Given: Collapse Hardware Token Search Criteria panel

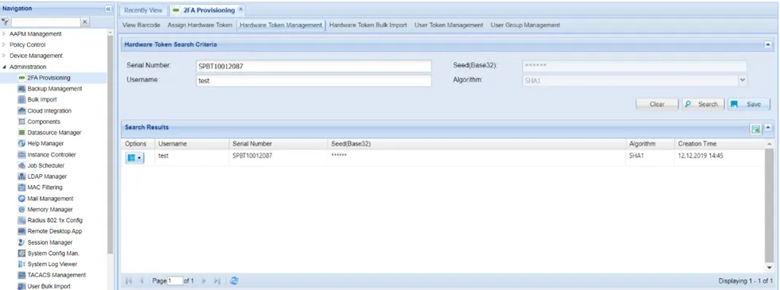Looking at the screenshot, I should point(767,44).
